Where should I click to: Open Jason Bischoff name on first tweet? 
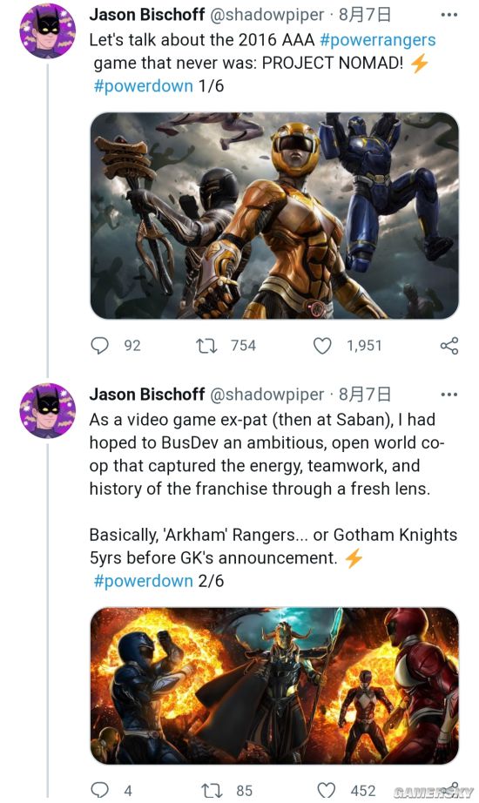coord(147,14)
